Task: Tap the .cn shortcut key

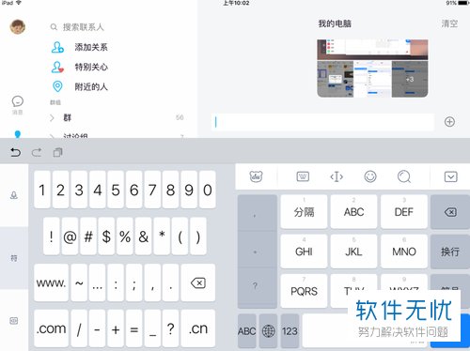Action: (198, 328)
